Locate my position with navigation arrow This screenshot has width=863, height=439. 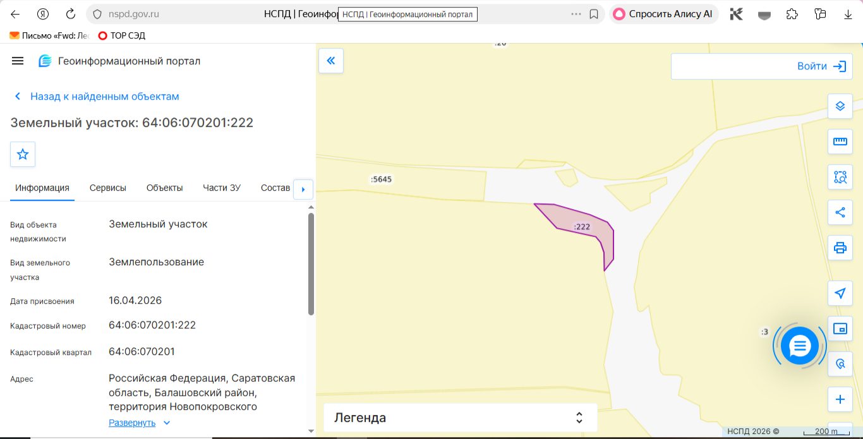pyautogui.click(x=840, y=293)
